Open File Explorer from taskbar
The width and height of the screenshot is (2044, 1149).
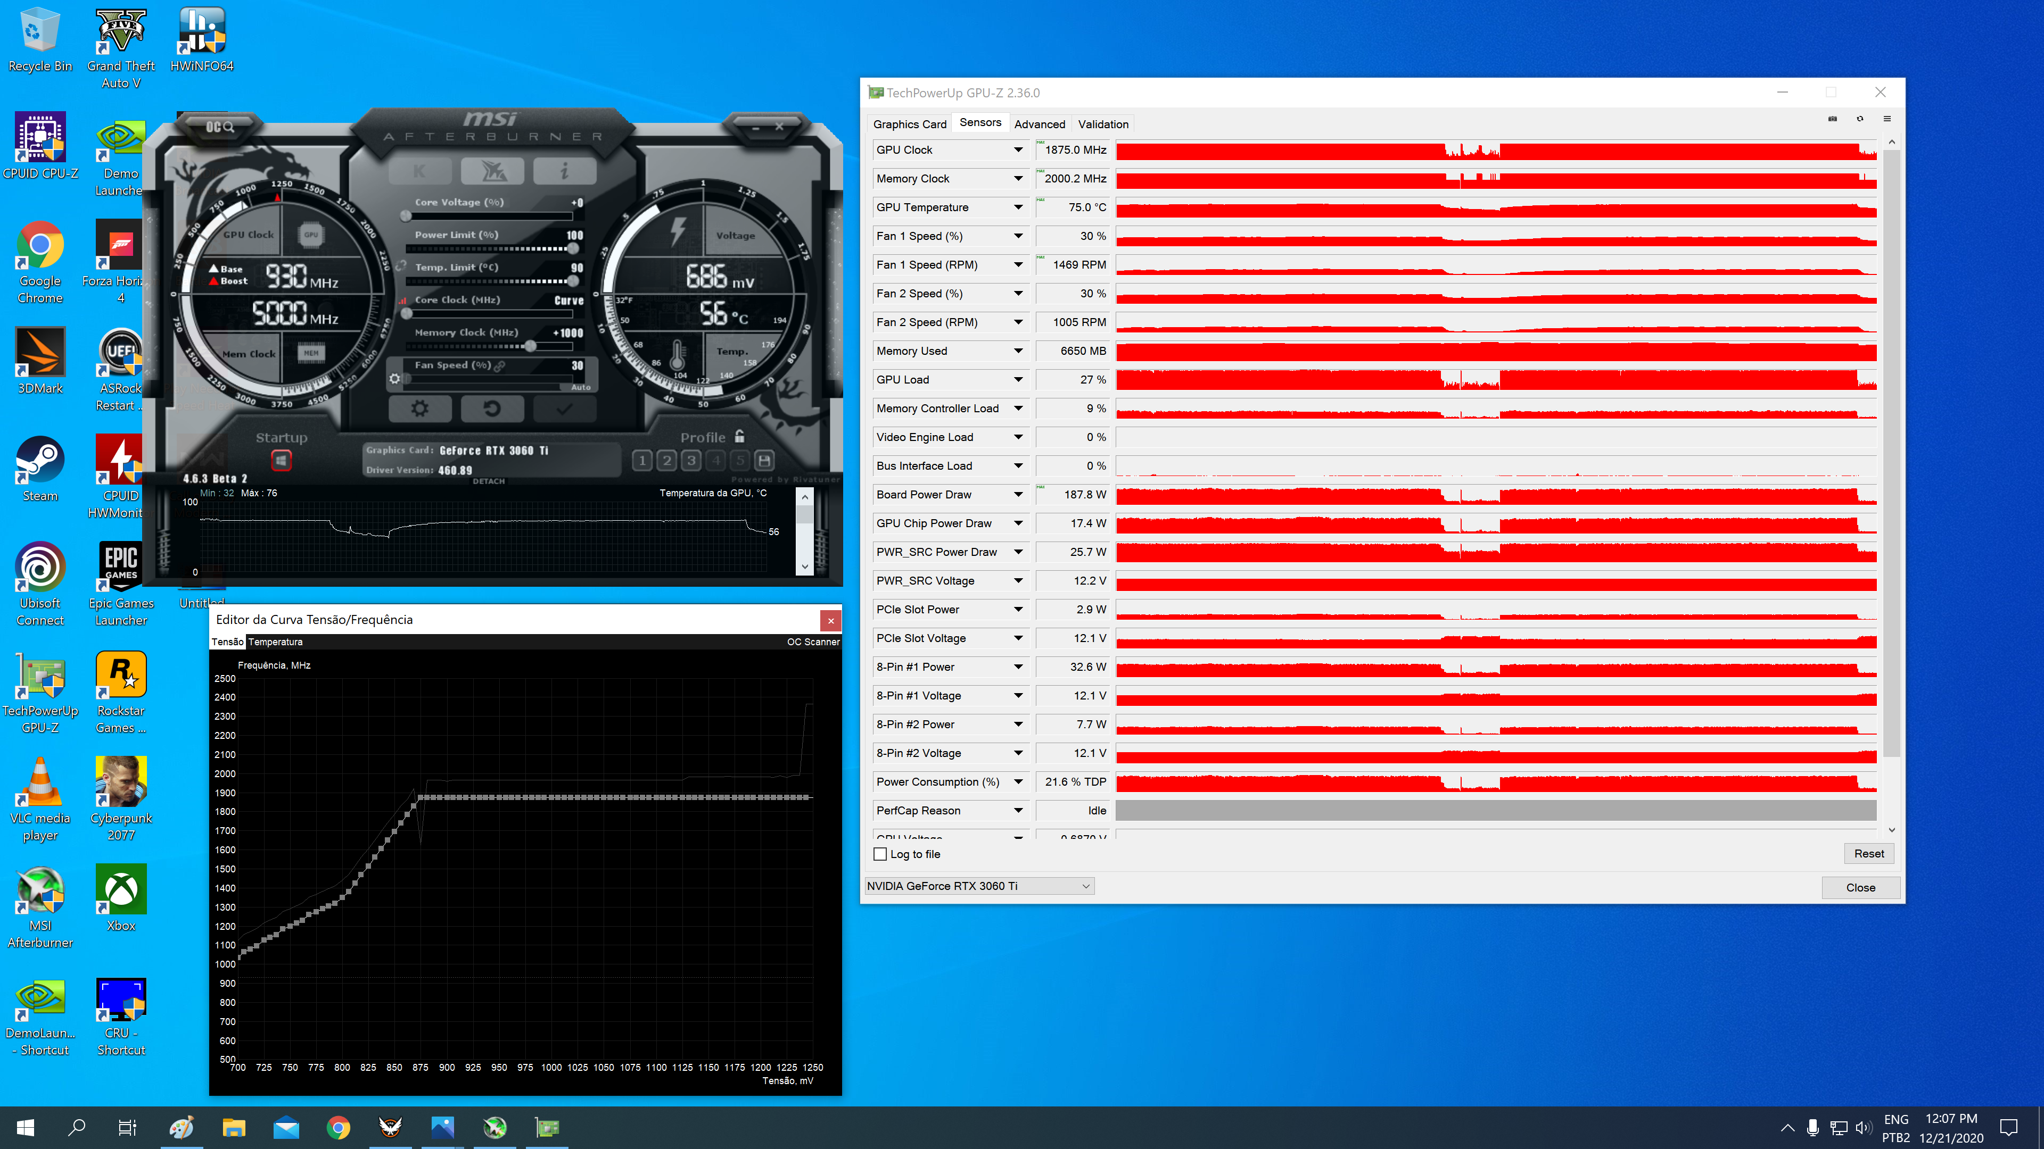[x=233, y=1128]
